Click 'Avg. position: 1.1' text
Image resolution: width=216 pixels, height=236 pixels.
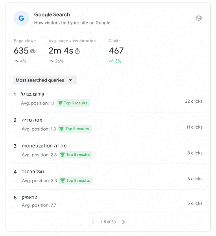click(38, 103)
